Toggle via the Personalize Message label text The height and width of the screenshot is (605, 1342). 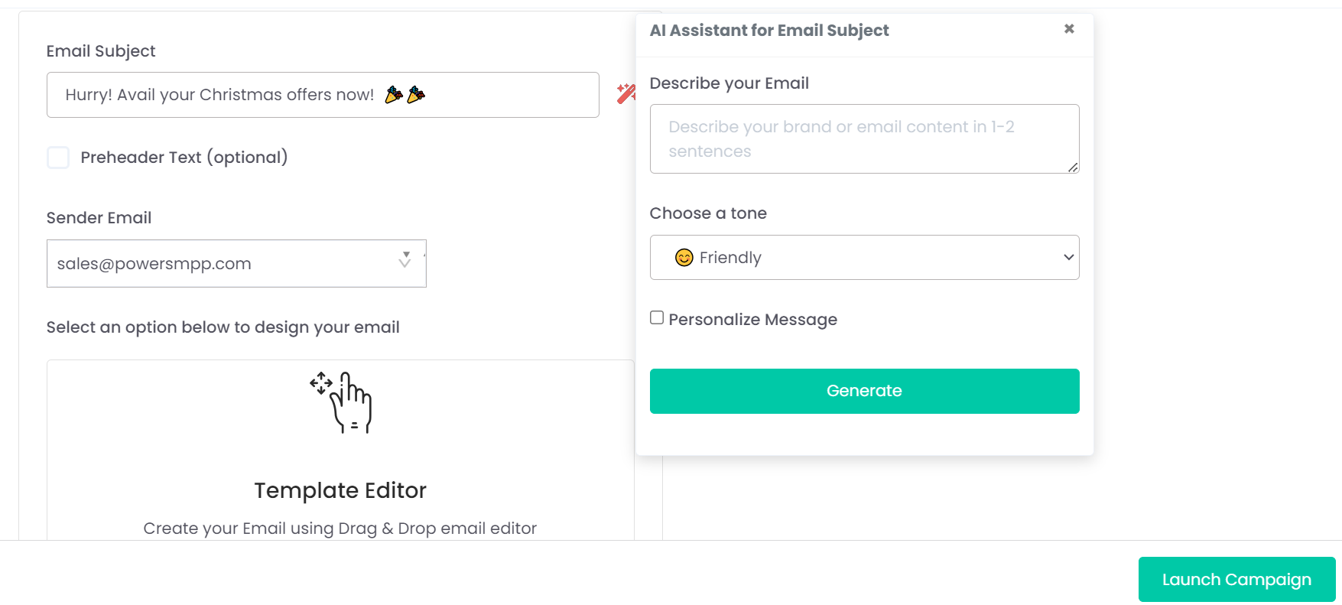(752, 320)
